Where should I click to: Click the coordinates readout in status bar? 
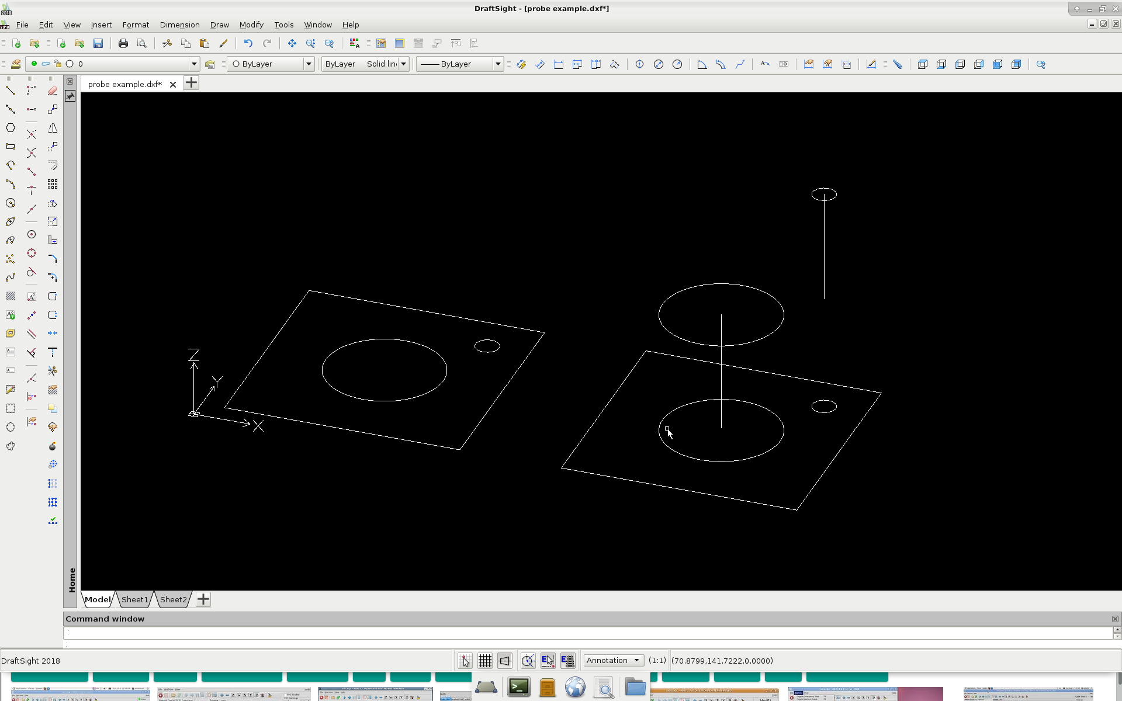(722, 661)
